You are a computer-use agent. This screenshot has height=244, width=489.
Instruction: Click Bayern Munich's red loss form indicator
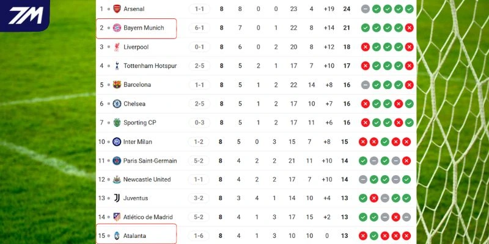pos(409,28)
